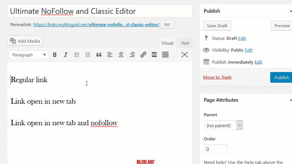Click Move to Trash link

[x=217, y=77]
